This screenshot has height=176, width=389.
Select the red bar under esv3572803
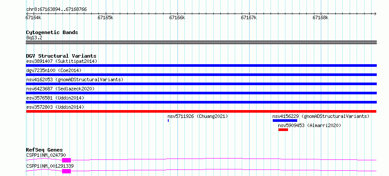coord(201,111)
